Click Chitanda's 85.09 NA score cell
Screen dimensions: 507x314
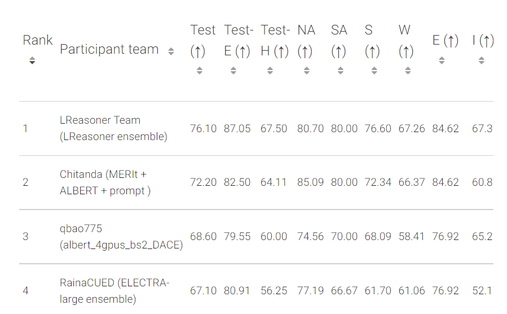point(310,182)
